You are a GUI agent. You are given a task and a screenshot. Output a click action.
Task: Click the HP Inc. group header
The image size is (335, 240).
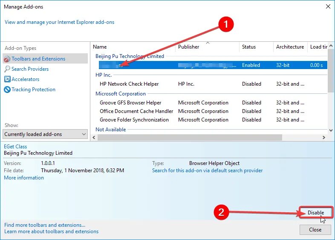pyautogui.click(x=104, y=75)
